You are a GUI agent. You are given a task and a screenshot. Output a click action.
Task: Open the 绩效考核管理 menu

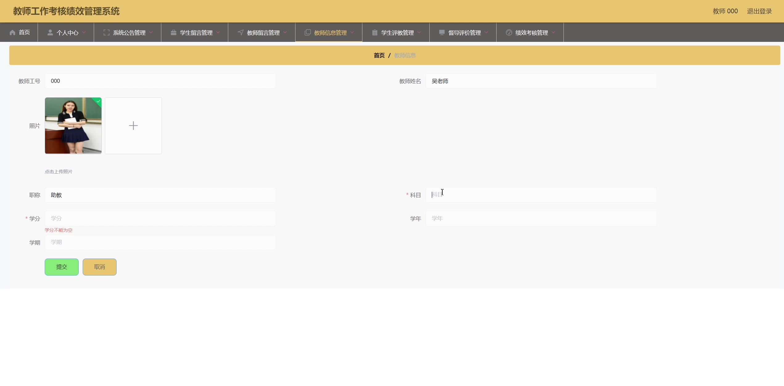pyautogui.click(x=530, y=32)
